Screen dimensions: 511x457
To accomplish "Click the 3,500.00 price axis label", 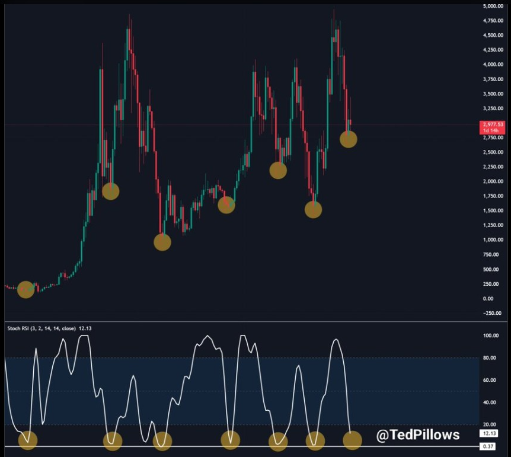I will point(493,94).
